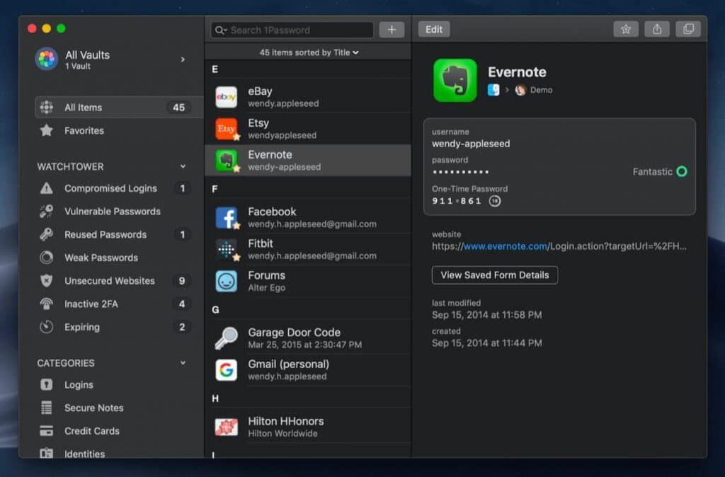The image size is (725, 477).
Task: Open the All Vaults switcher
Action: (112, 59)
